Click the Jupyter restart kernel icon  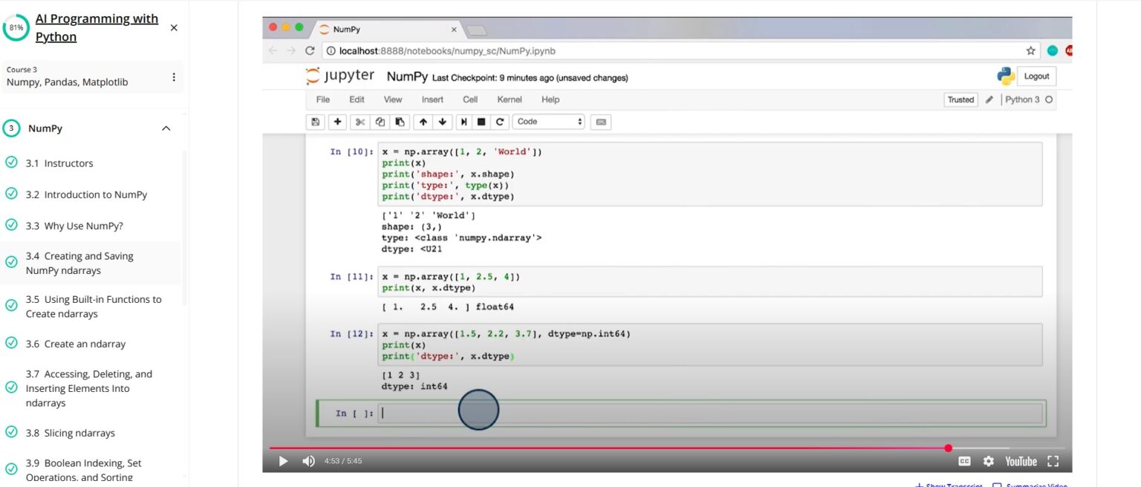[x=500, y=122]
